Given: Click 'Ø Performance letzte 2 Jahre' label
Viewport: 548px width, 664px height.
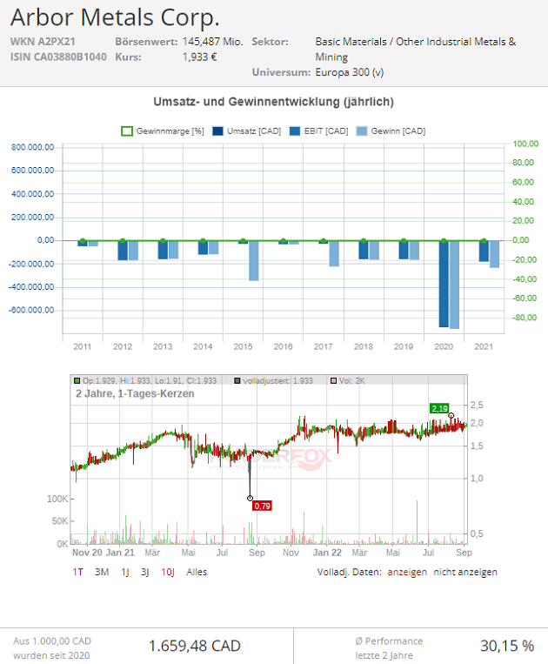Looking at the screenshot, I should [389, 648].
